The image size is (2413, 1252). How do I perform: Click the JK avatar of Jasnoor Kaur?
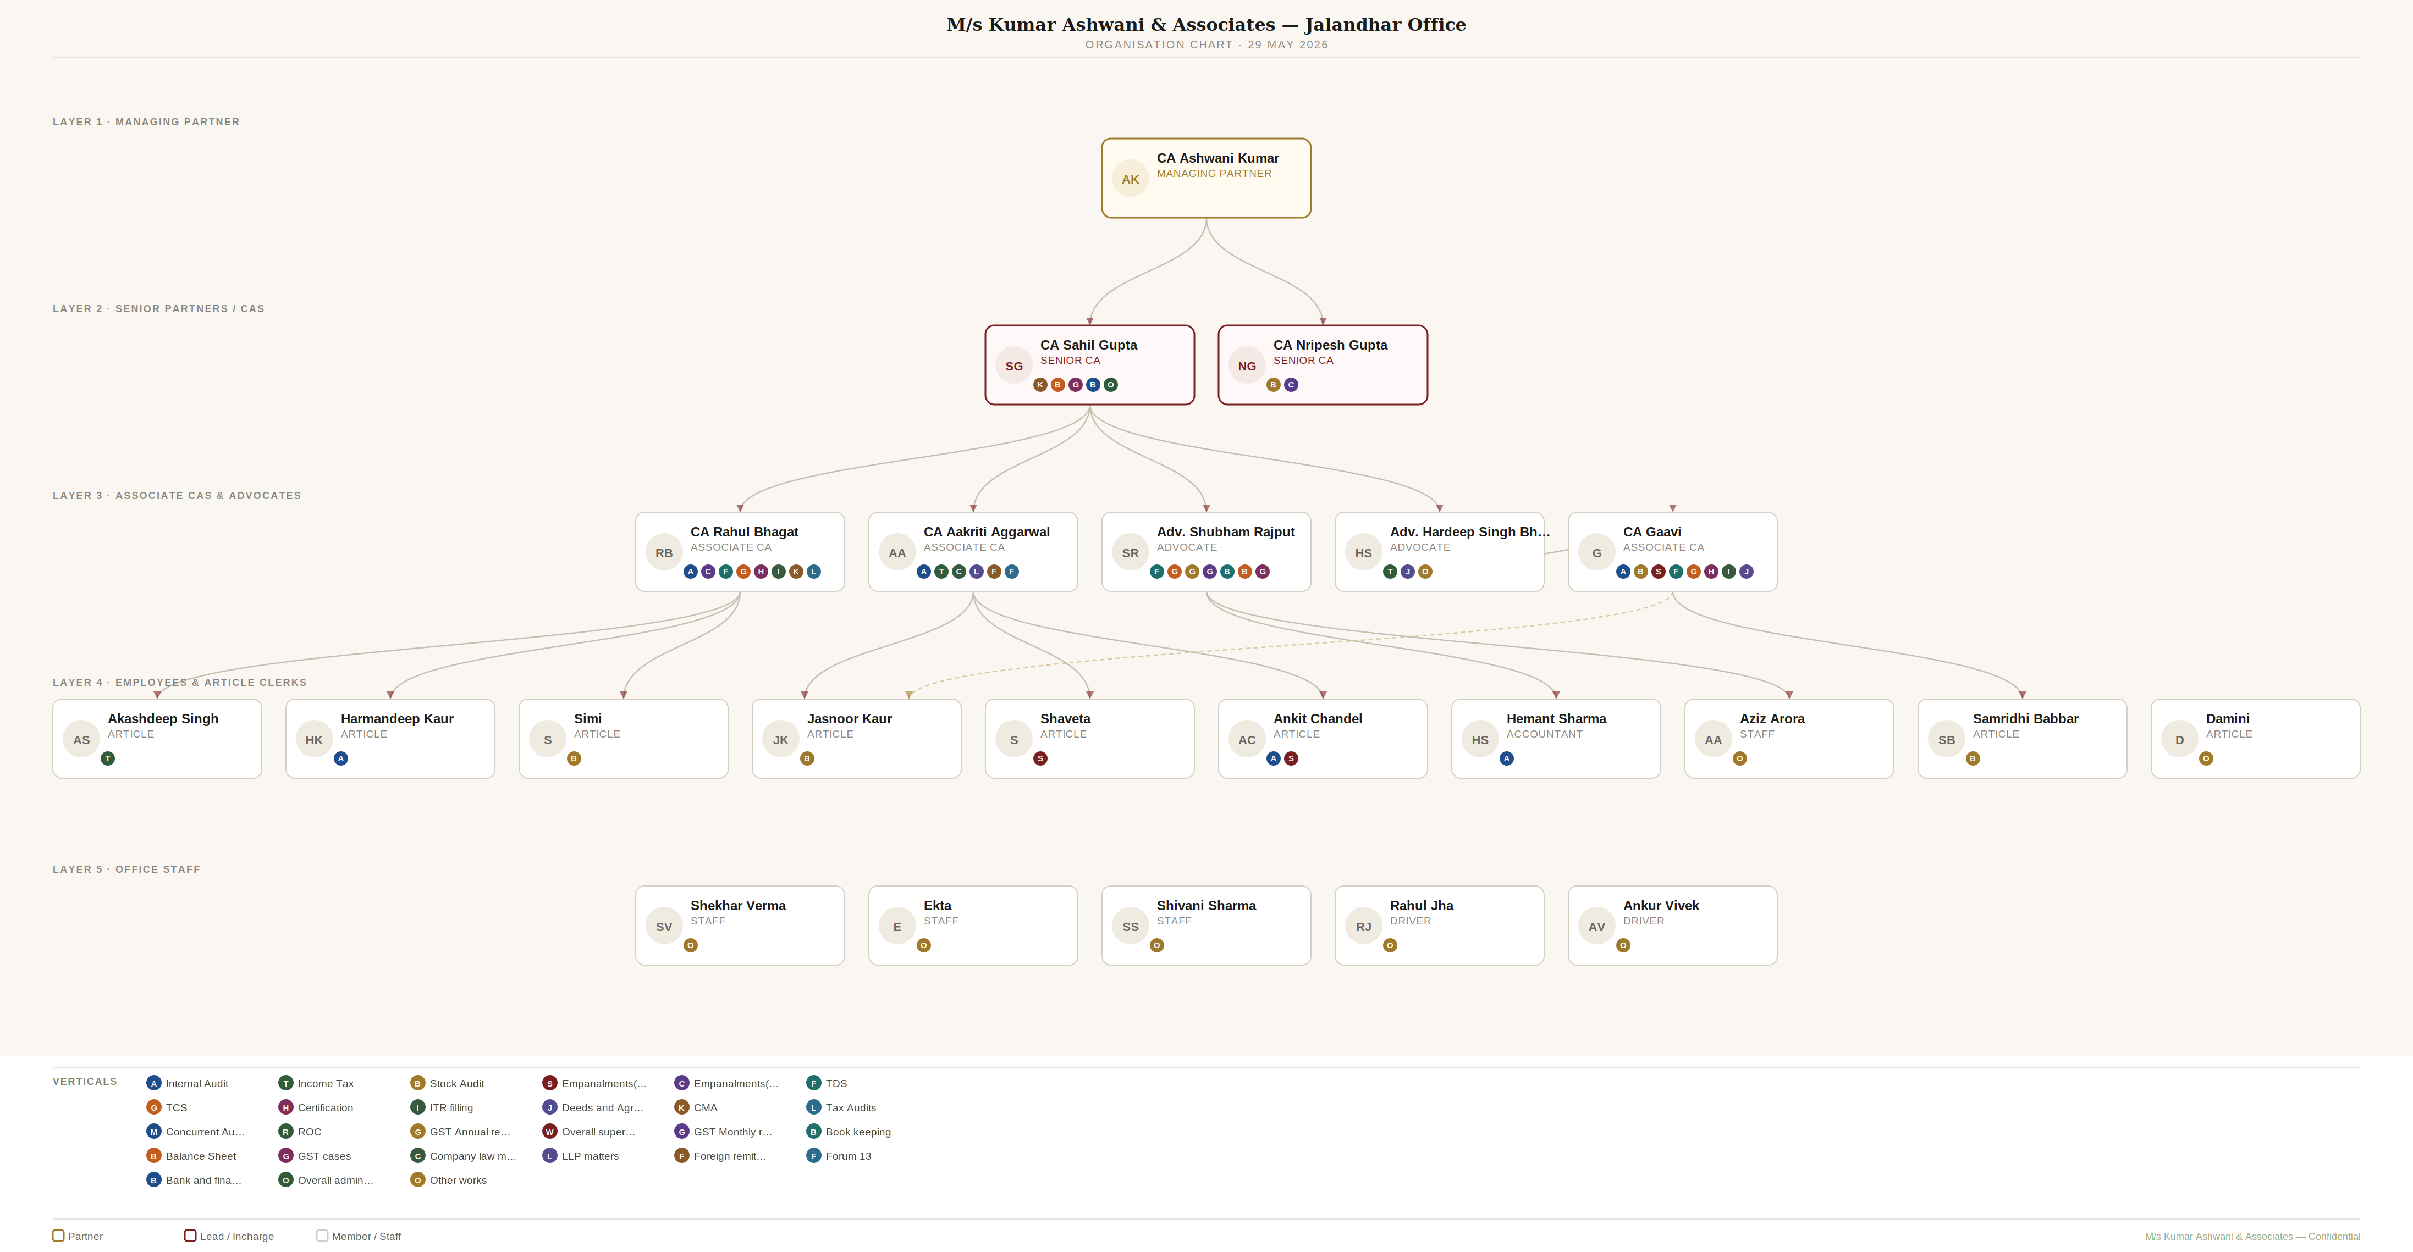(780, 740)
